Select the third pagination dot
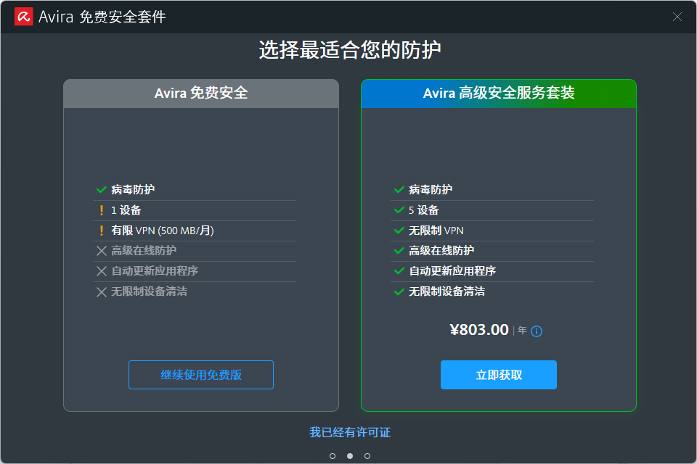The image size is (697, 464). click(367, 456)
